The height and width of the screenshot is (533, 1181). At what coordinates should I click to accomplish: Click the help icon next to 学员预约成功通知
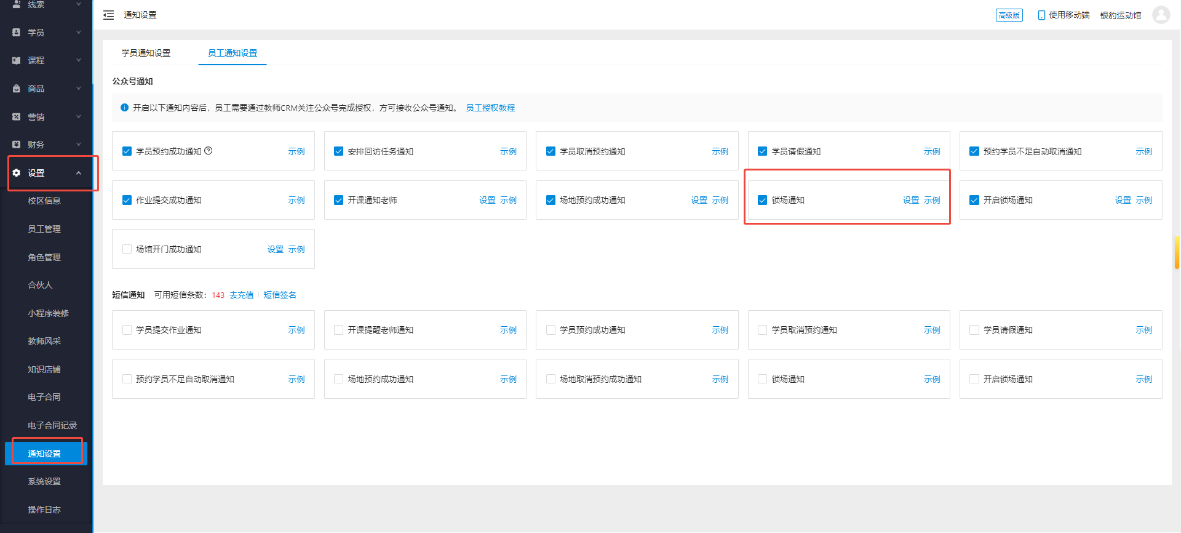(x=209, y=151)
